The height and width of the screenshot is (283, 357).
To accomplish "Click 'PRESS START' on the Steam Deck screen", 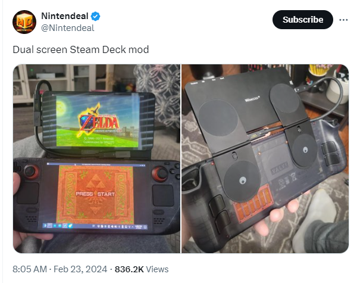I will (95, 194).
